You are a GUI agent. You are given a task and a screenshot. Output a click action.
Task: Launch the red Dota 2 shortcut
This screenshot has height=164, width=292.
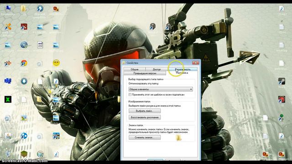tap(24, 27)
